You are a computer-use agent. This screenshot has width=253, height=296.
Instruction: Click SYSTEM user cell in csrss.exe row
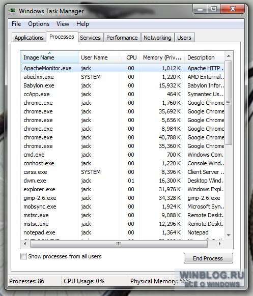coord(91,172)
